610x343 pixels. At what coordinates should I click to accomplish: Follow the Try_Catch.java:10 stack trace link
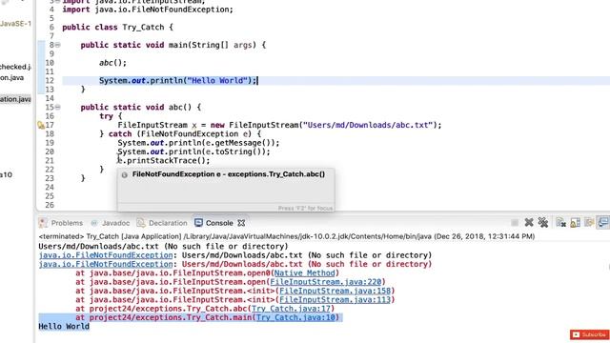pyautogui.click(x=295, y=317)
